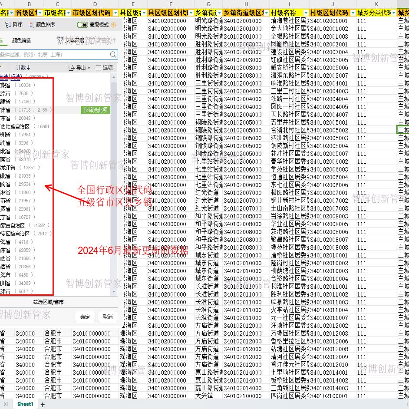This screenshot has width=409, height=409.
Task: Click the 导出 export icon
Action: 72,67
